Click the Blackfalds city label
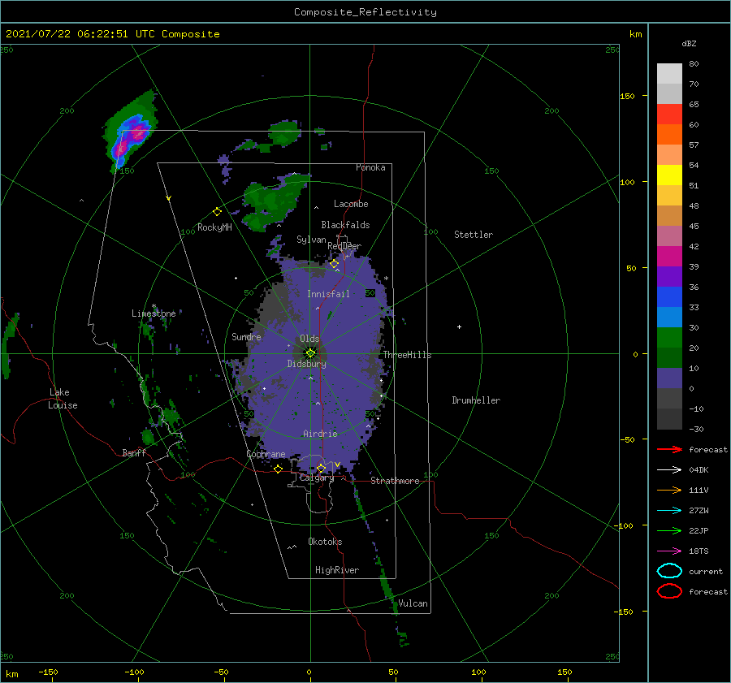The width and height of the screenshot is (731, 683). [345, 225]
